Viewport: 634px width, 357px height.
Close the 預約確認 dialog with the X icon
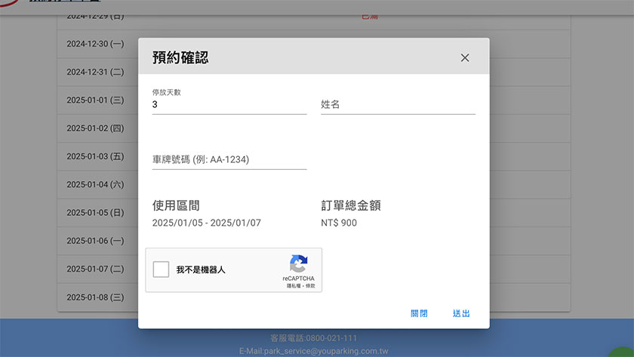(465, 57)
